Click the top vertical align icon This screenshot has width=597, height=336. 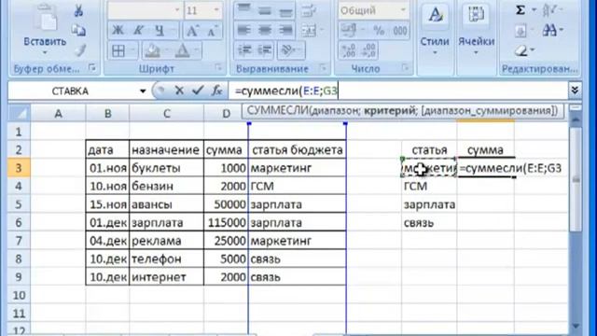(x=244, y=10)
